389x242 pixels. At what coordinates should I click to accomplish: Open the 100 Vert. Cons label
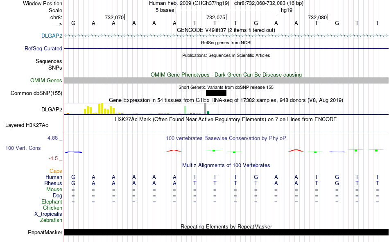coord(23,148)
